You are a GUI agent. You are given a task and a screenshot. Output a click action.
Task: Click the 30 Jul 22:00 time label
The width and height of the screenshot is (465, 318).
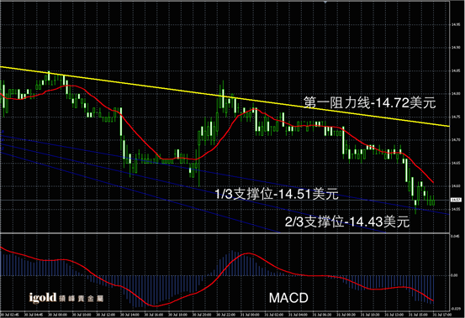pos(226,315)
